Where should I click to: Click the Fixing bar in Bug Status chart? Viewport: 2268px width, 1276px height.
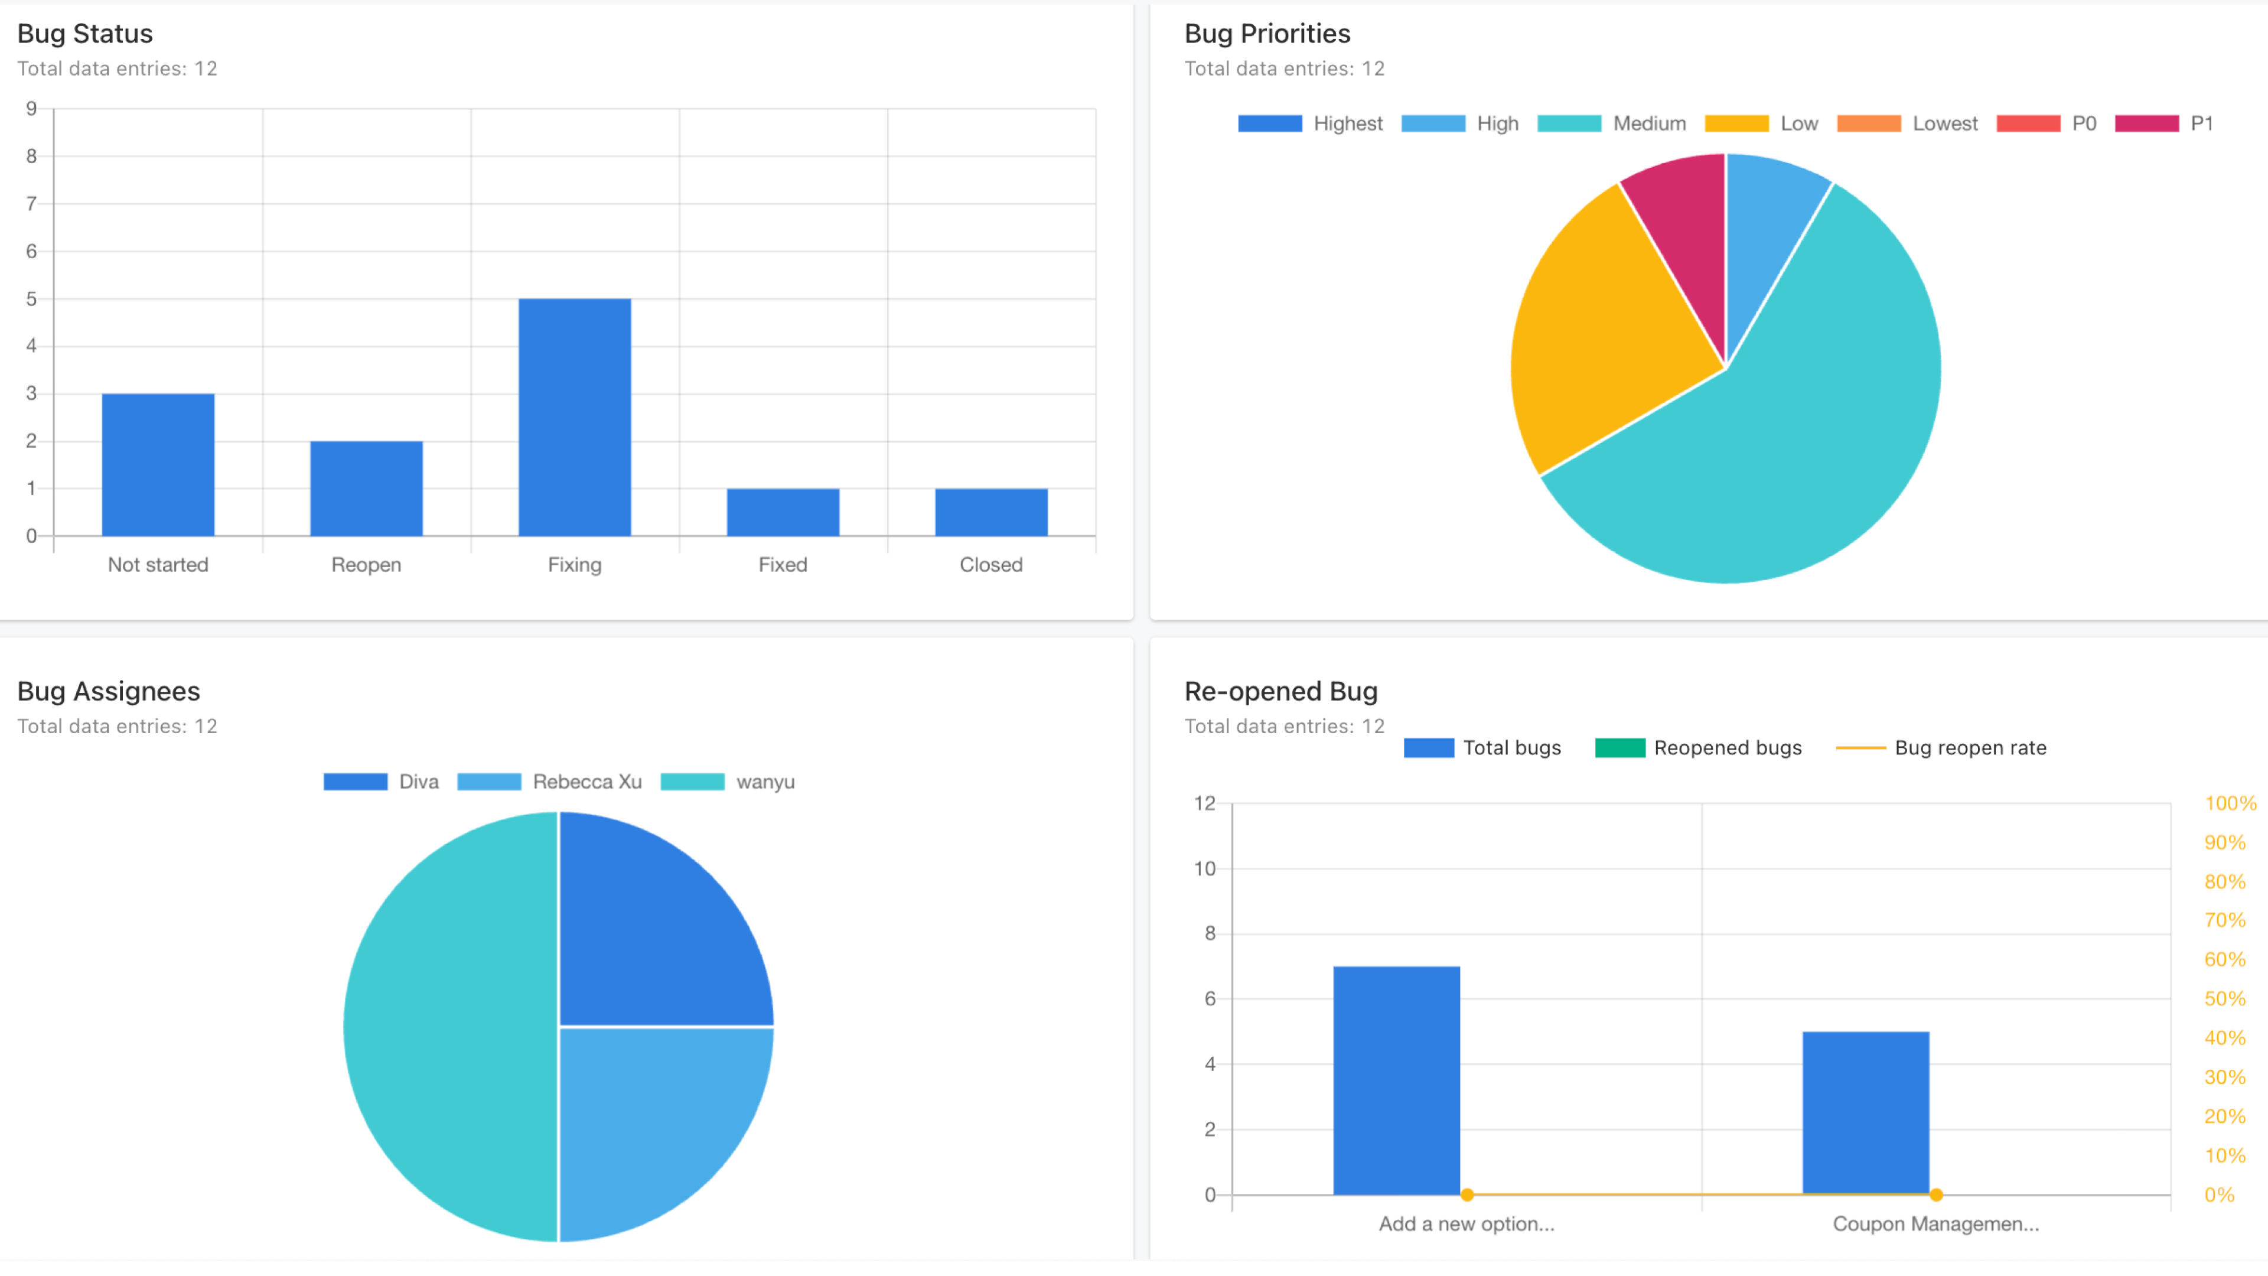pos(574,418)
